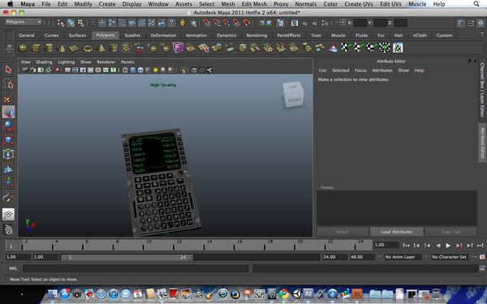Image resolution: width=487 pixels, height=304 pixels.
Task: Open animation preferences icon
Action: 482,257
